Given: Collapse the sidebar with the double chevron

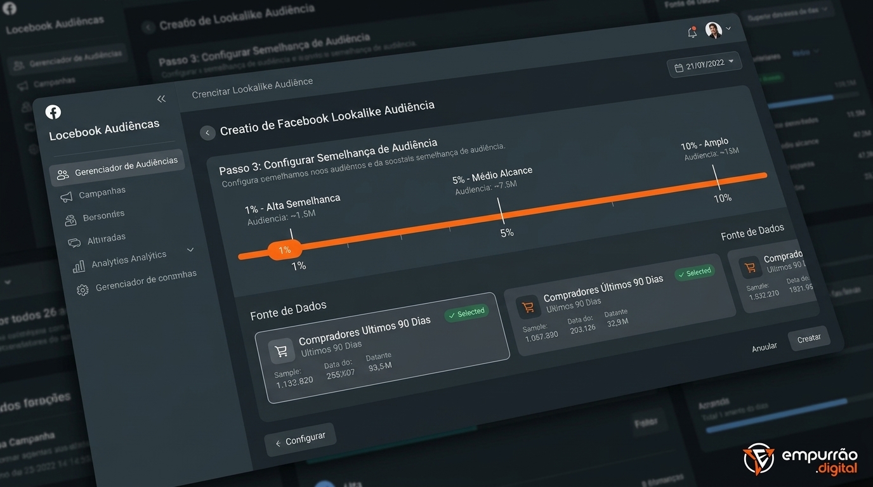Looking at the screenshot, I should [161, 98].
